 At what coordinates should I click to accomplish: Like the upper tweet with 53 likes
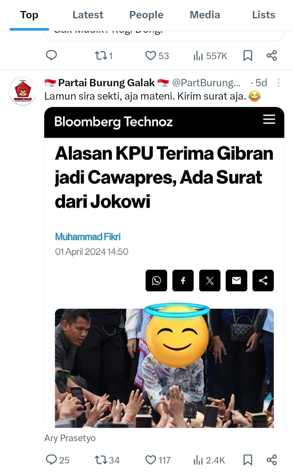pos(157,56)
